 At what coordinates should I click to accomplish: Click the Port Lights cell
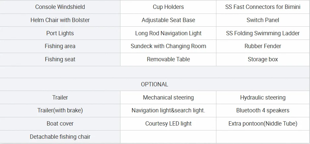tap(60, 33)
